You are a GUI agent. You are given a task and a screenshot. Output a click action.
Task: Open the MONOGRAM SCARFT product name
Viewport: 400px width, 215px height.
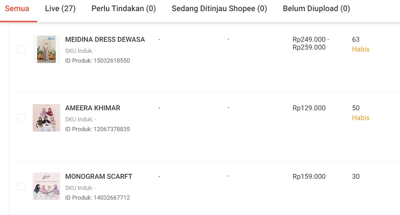pyautogui.click(x=99, y=177)
